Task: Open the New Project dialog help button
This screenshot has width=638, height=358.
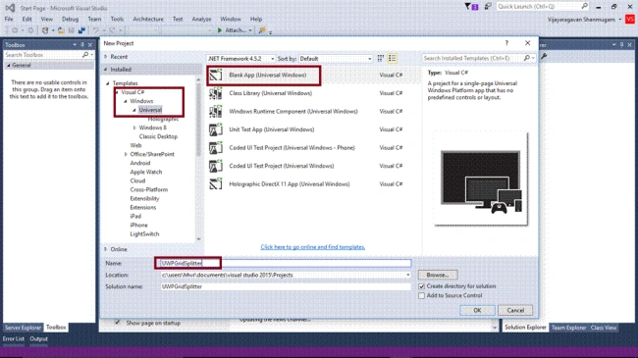Action: click(506, 43)
